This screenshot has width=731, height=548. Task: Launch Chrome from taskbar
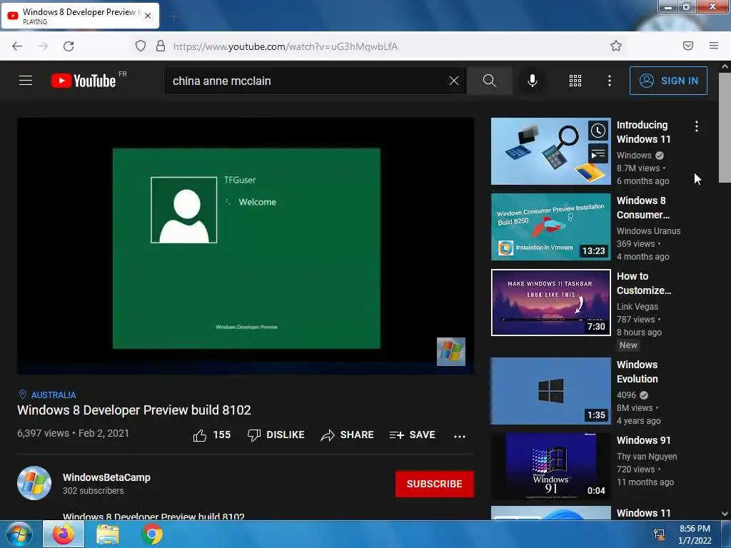pyautogui.click(x=151, y=534)
